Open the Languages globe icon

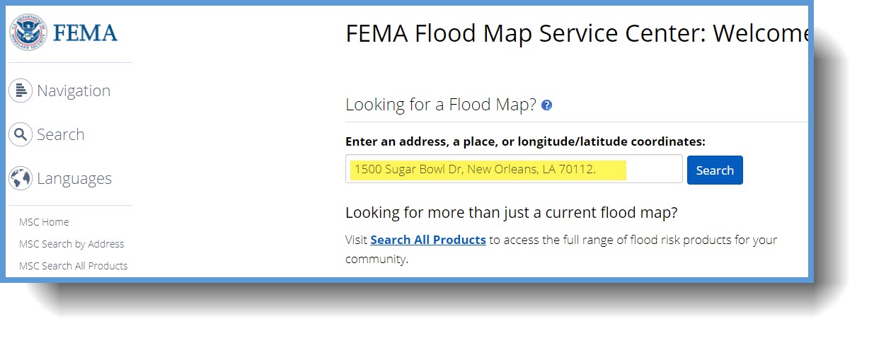[21, 178]
